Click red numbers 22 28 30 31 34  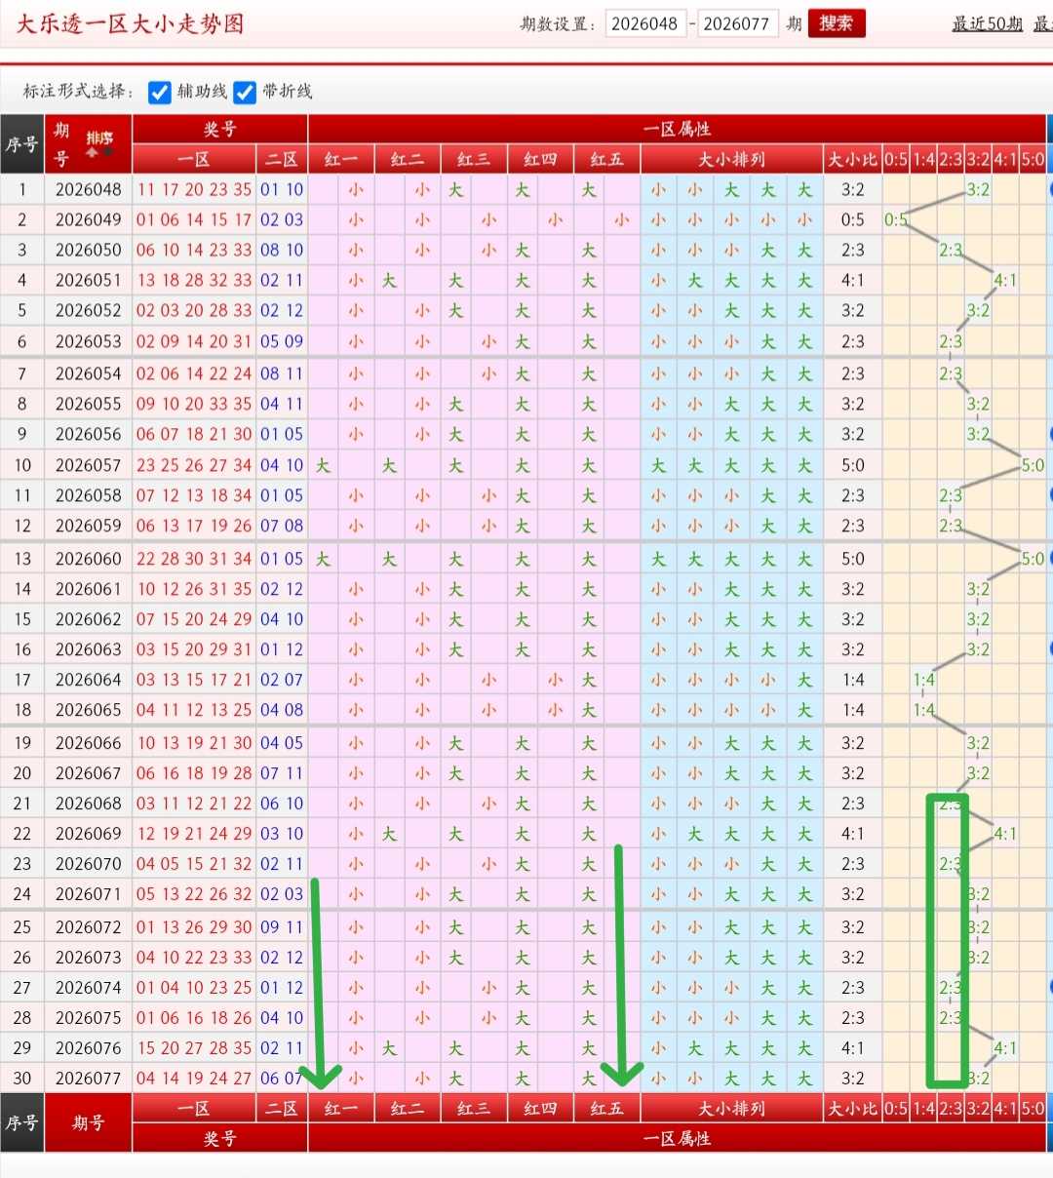(x=194, y=559)
